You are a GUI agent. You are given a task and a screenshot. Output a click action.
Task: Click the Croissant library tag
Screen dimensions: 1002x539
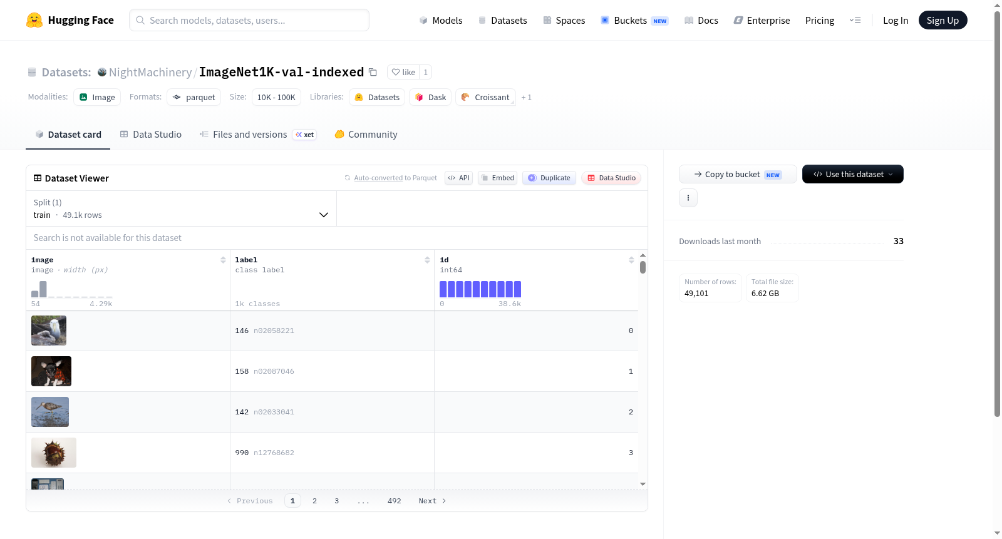pos(485,97)
